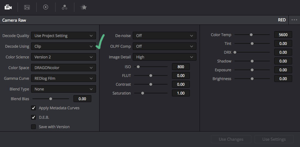Click the Brightness slider handle

(x=252, y=79)
